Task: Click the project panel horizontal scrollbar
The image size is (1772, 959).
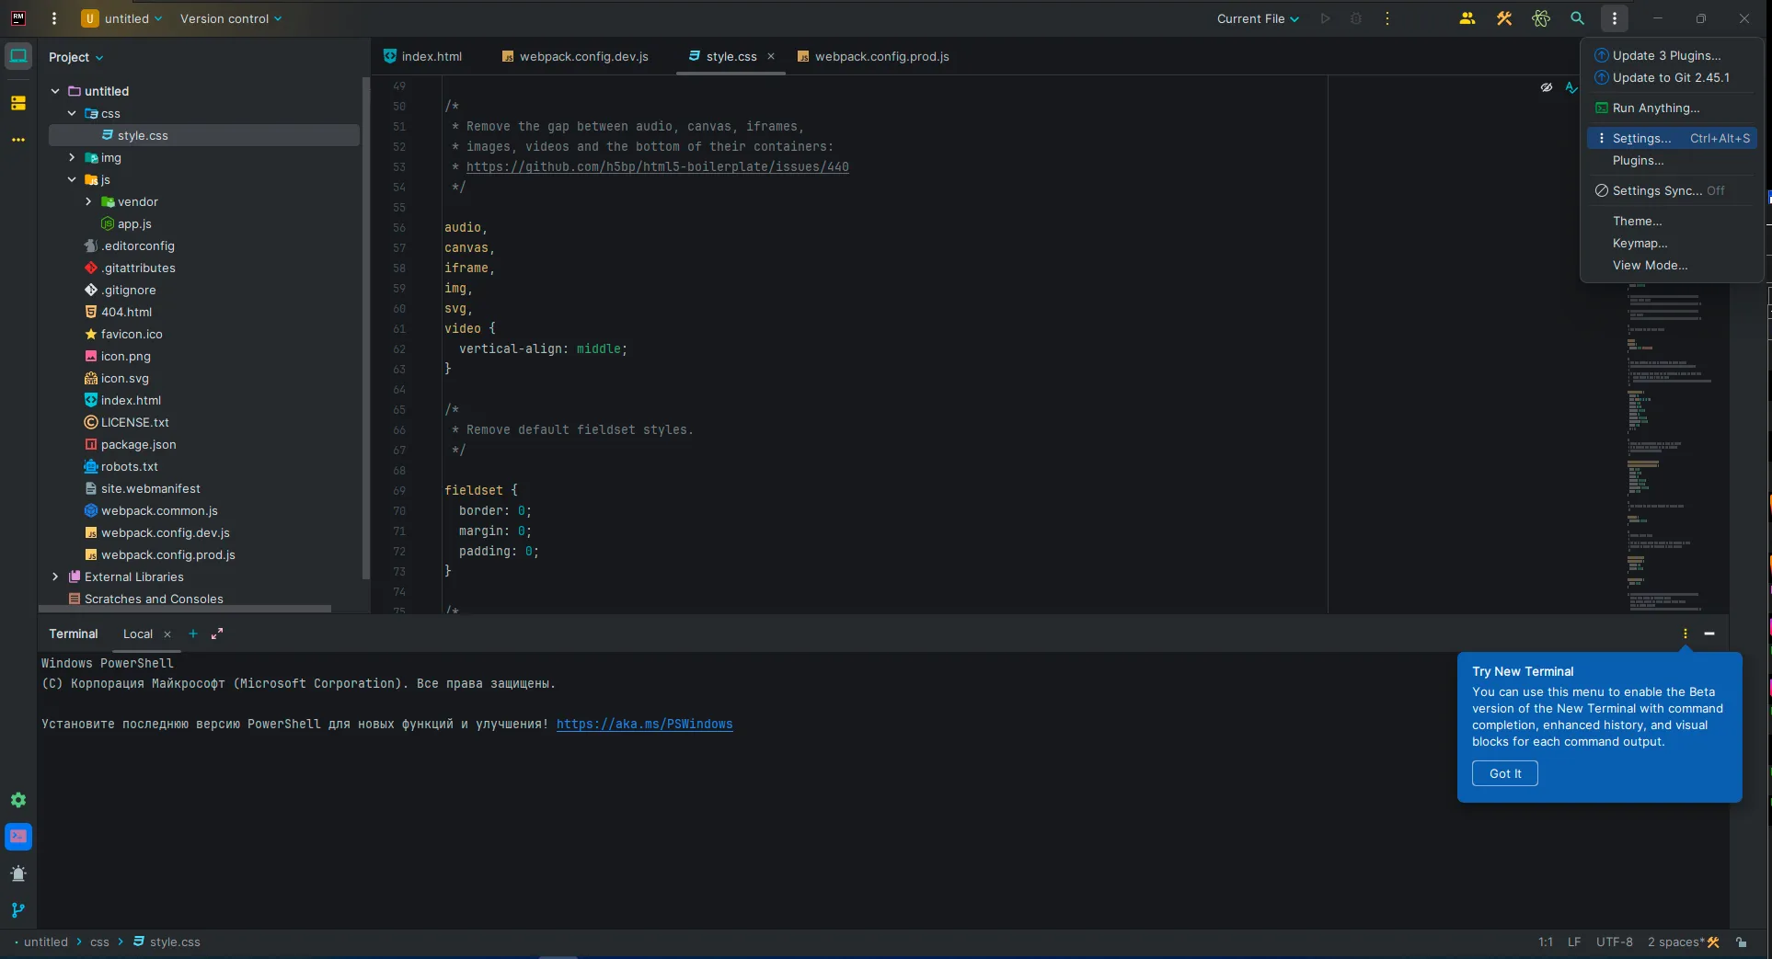Action: click(184, 609)
